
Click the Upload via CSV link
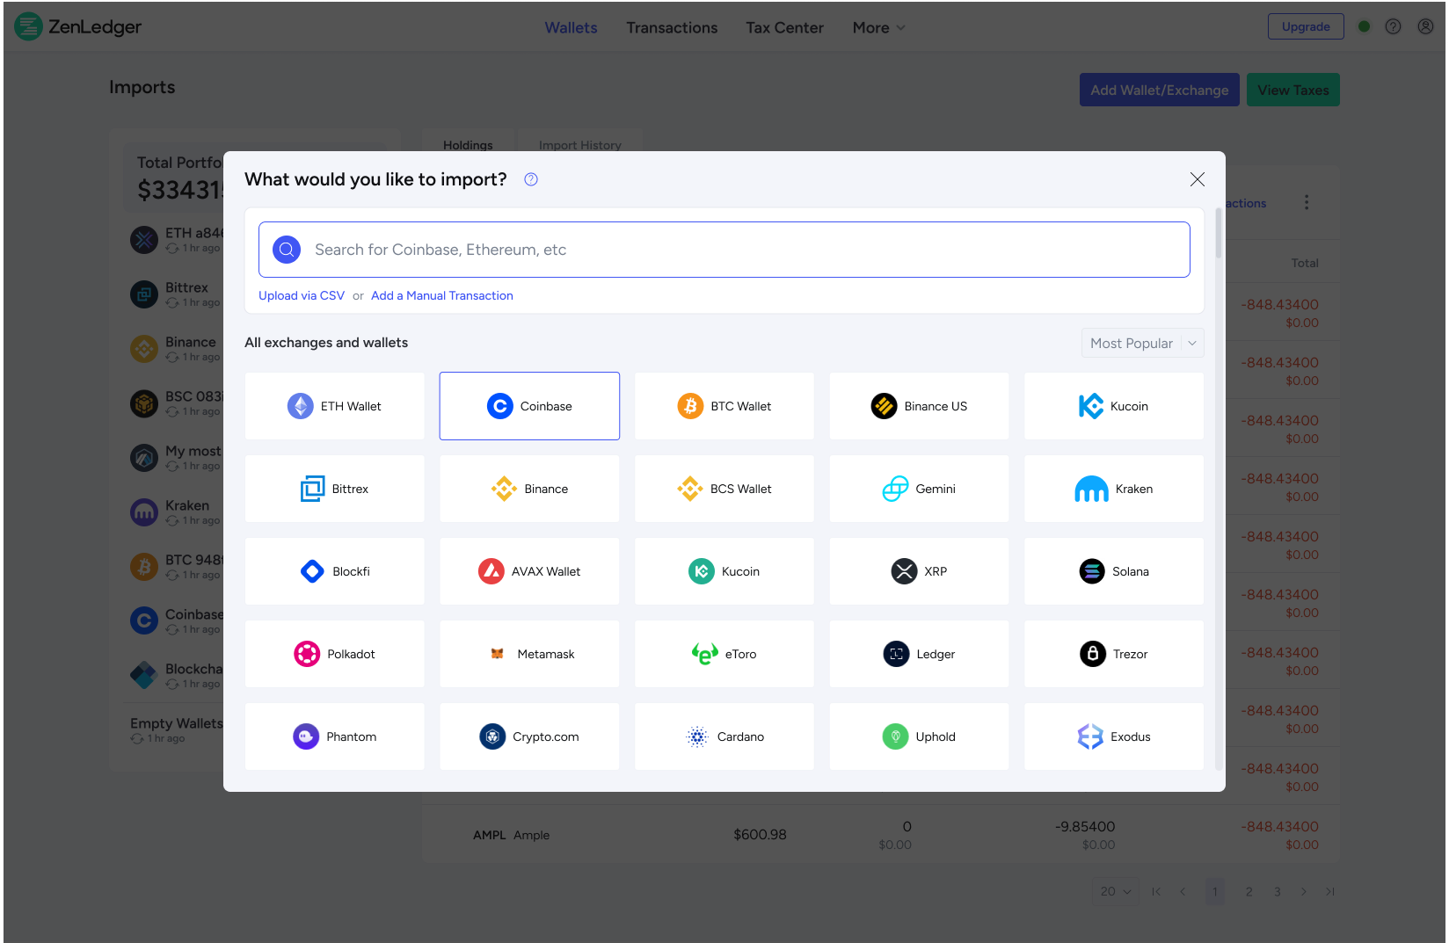click(x=302, y=296)
